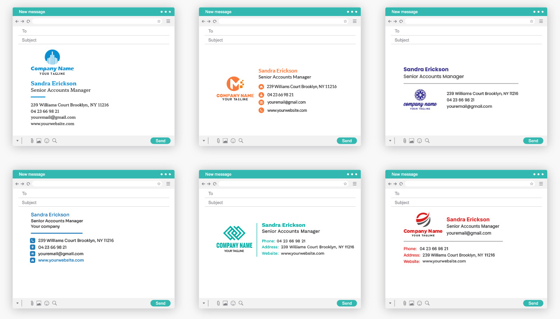This screenshot has height=319, width=560.
Task: Expand bottom-left dropdown arrow in the orange-logo email
Action: 204,141
